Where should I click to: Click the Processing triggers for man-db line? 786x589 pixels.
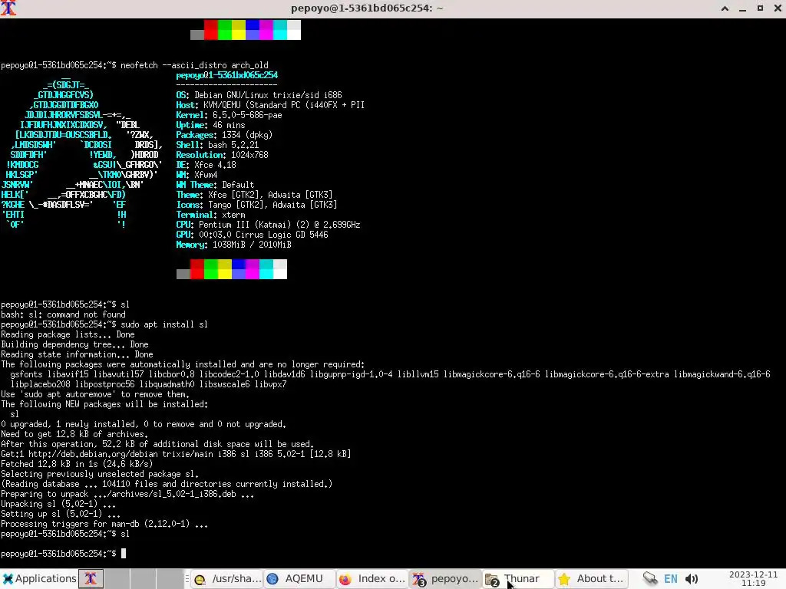104,524
